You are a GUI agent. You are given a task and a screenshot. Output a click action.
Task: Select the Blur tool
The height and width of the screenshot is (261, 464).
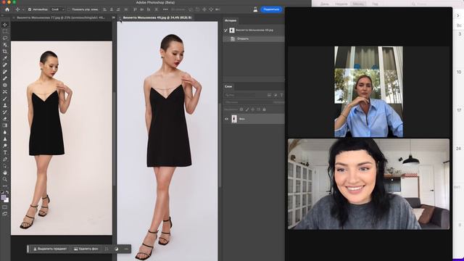pyautogui.click(x=5, y=132)
